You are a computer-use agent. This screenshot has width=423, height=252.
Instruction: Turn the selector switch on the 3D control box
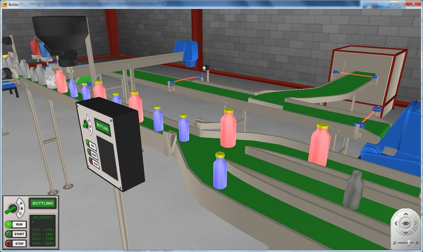[85, 124]
